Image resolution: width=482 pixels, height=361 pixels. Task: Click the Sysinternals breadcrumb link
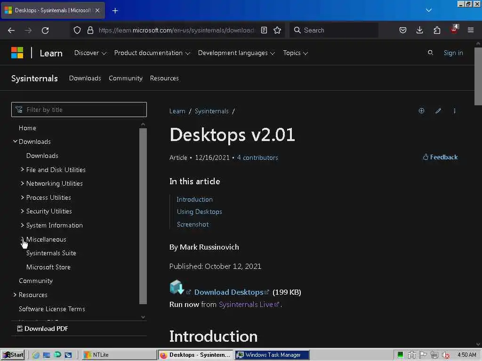pyautogui.click(x=211, y=111)
